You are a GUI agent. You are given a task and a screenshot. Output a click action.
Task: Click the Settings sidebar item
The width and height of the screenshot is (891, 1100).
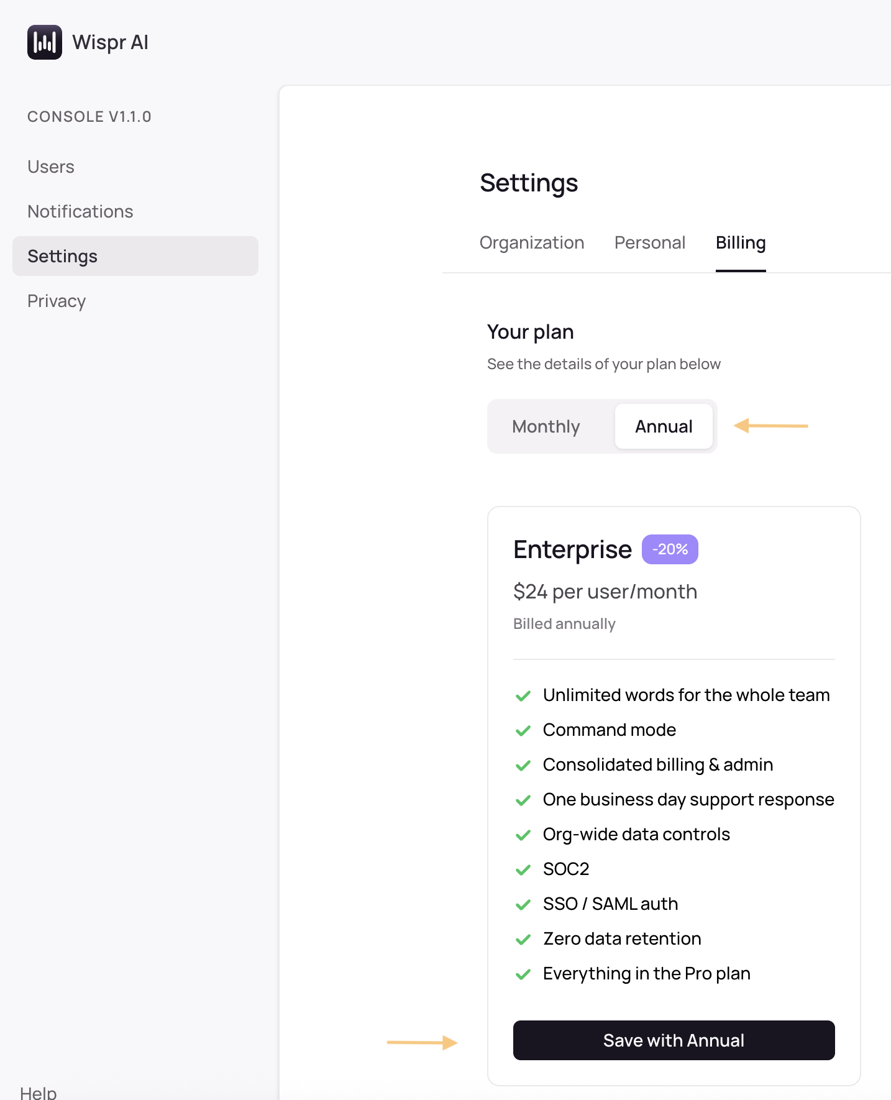click(63, 256)
